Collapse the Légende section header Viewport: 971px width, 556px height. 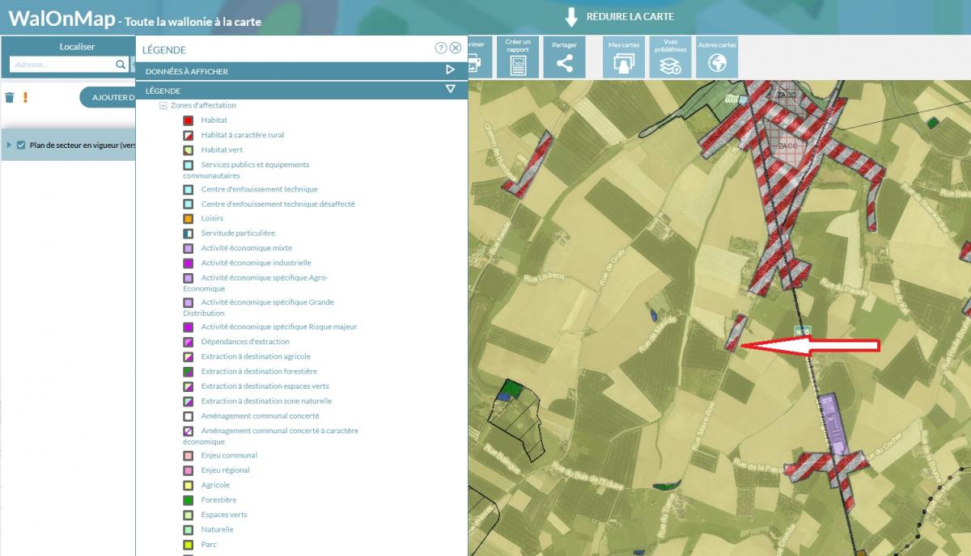click(x=450, y=90)
